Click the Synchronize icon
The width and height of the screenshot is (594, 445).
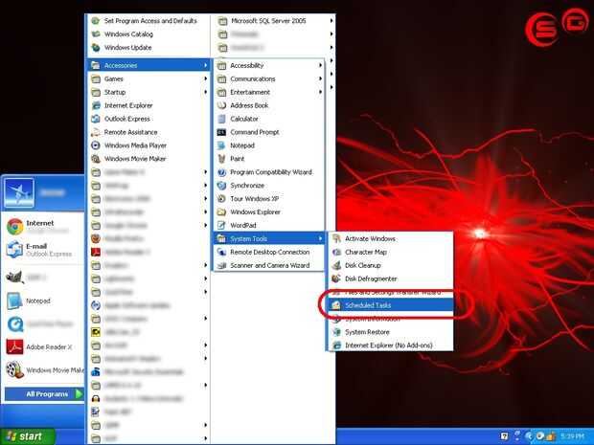click(221, 186)
